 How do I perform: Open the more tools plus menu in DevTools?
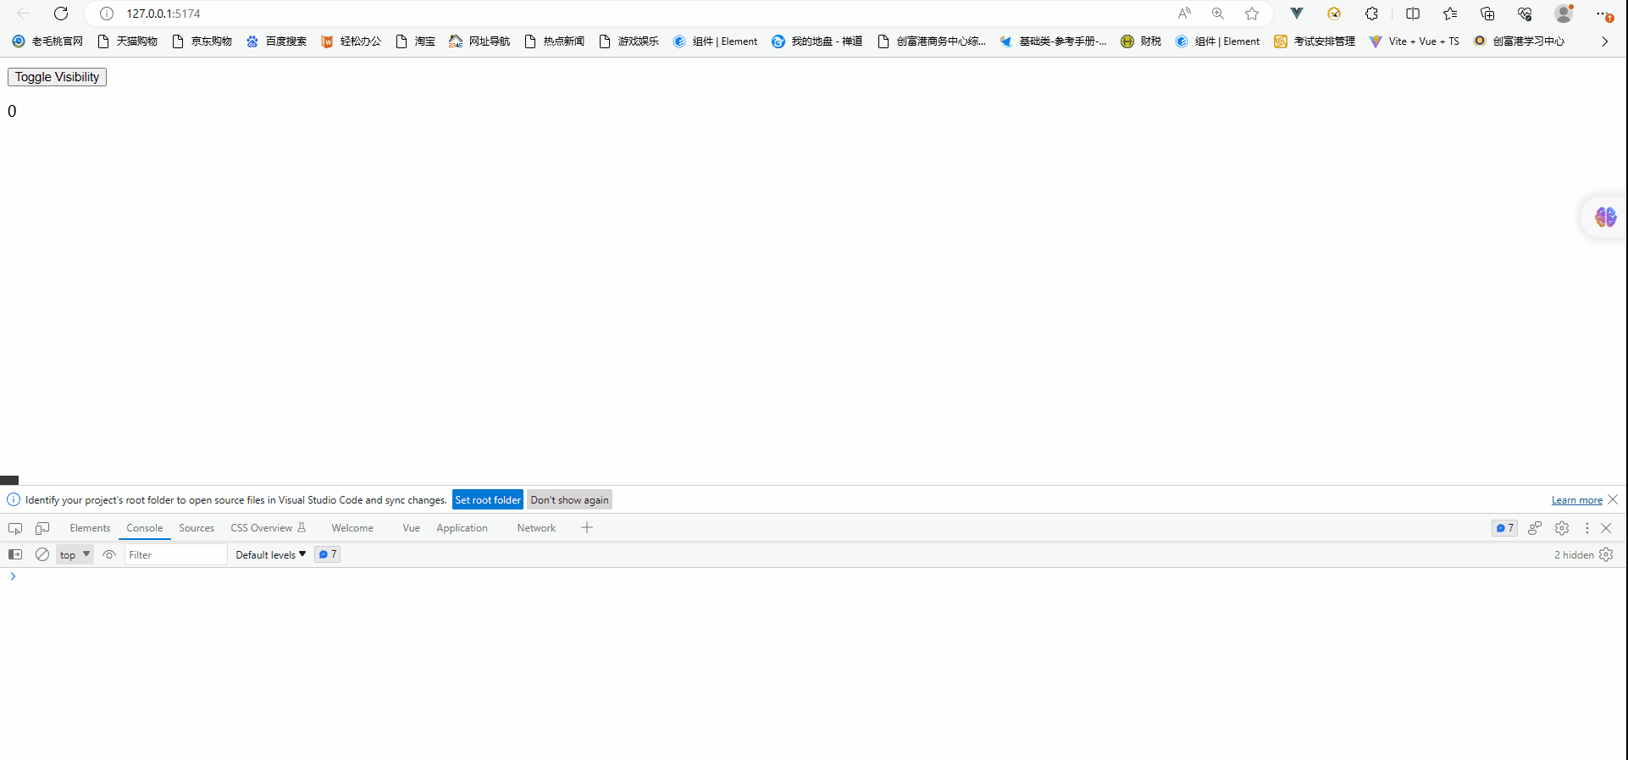[x=587, y=527]
